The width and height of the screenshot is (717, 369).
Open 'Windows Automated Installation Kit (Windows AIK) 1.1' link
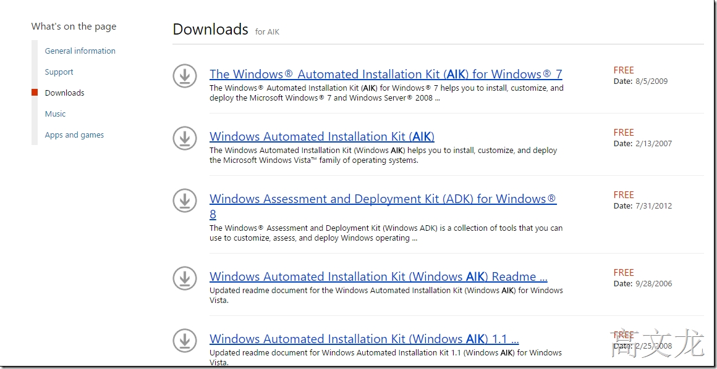coord(364,339)
